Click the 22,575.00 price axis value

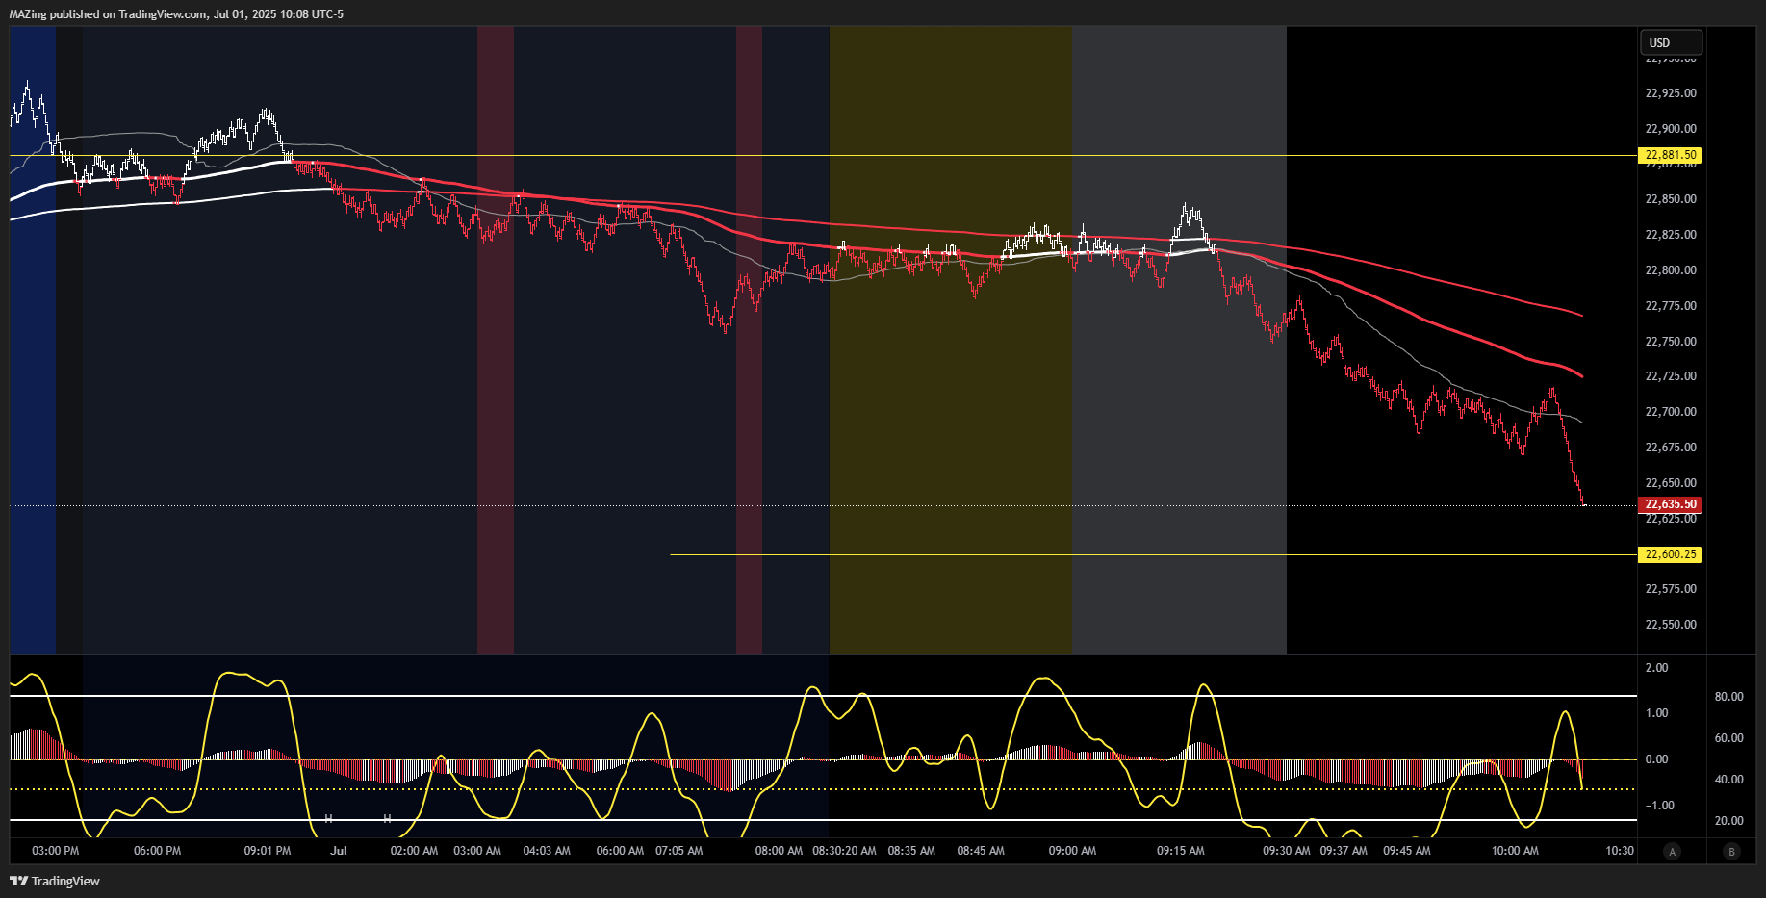[1671, 589]
